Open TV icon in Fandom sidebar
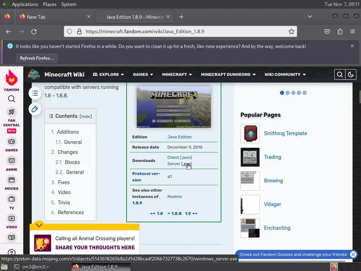The image size is (361, 271). point(12,199)
